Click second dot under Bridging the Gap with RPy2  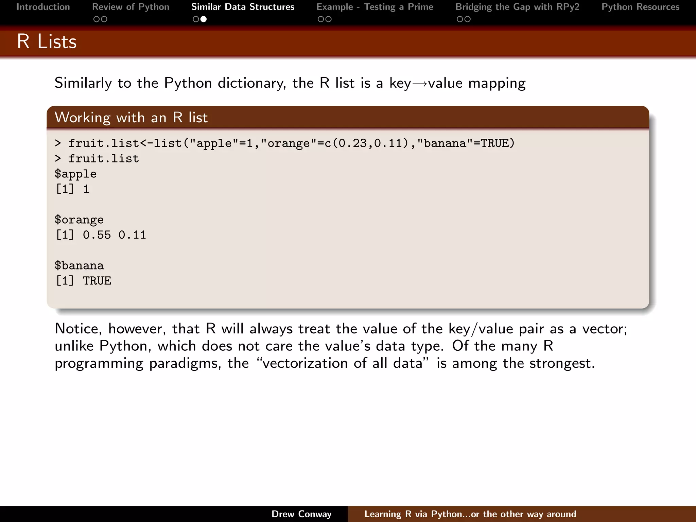click(x=468, y=19)
